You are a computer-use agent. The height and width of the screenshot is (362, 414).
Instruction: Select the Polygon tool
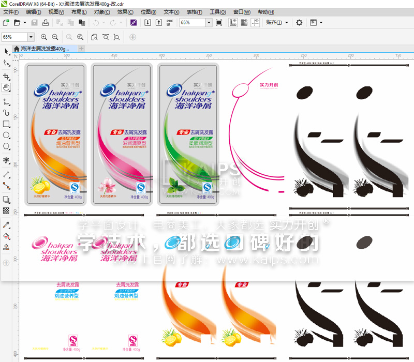(x=6, y=146)
